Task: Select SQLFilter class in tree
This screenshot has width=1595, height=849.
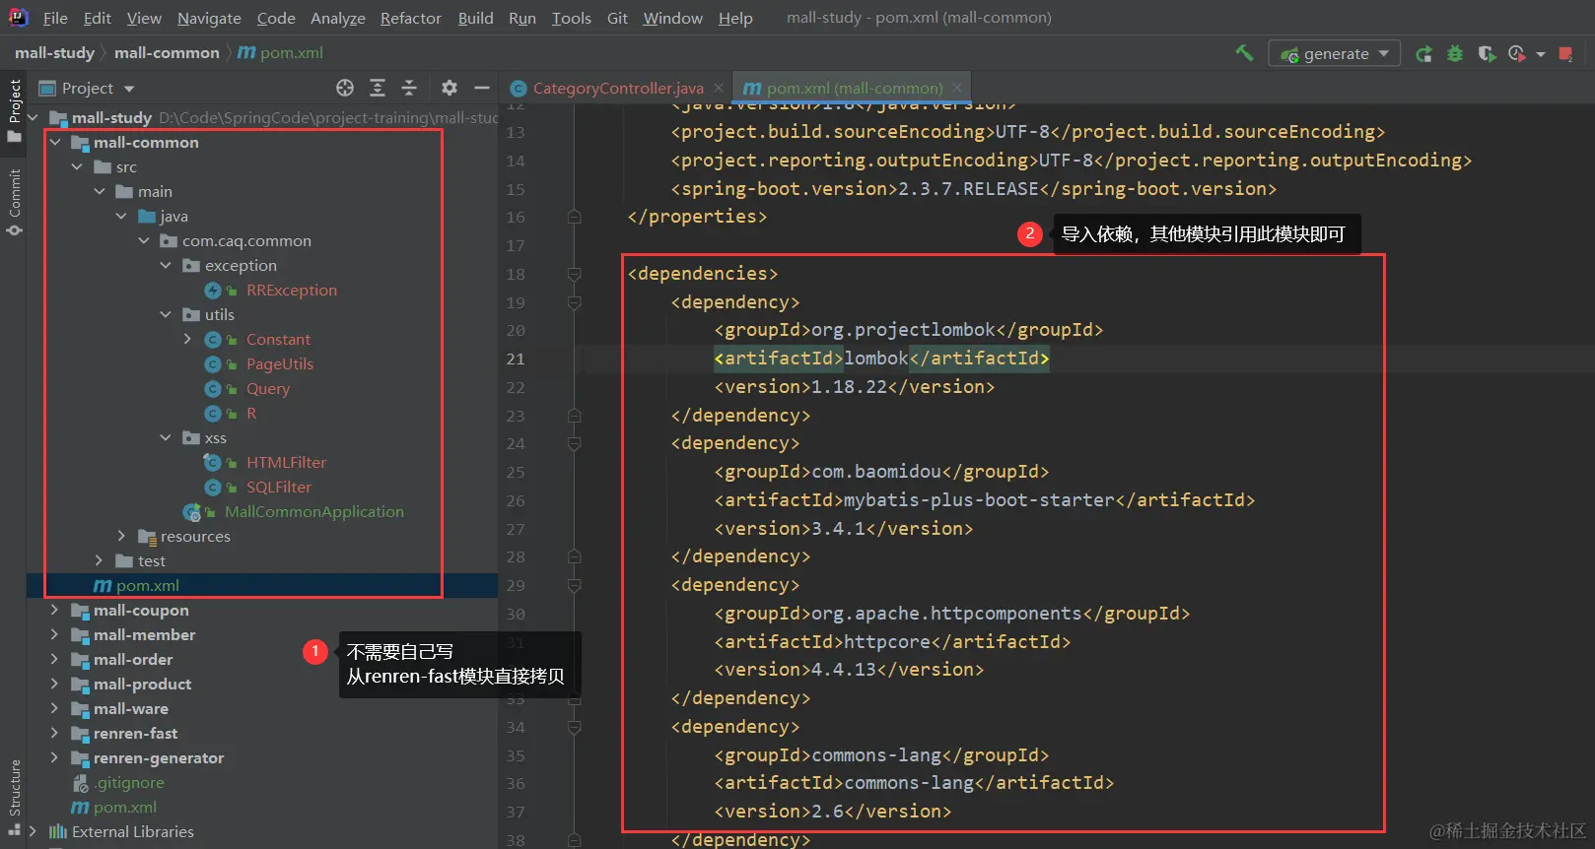Action: click(x=278, y=488)
